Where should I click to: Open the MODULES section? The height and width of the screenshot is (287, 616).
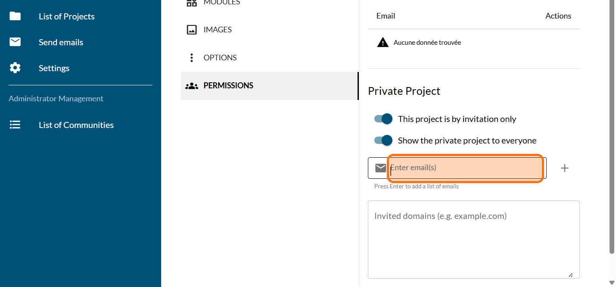coord(221,3)
